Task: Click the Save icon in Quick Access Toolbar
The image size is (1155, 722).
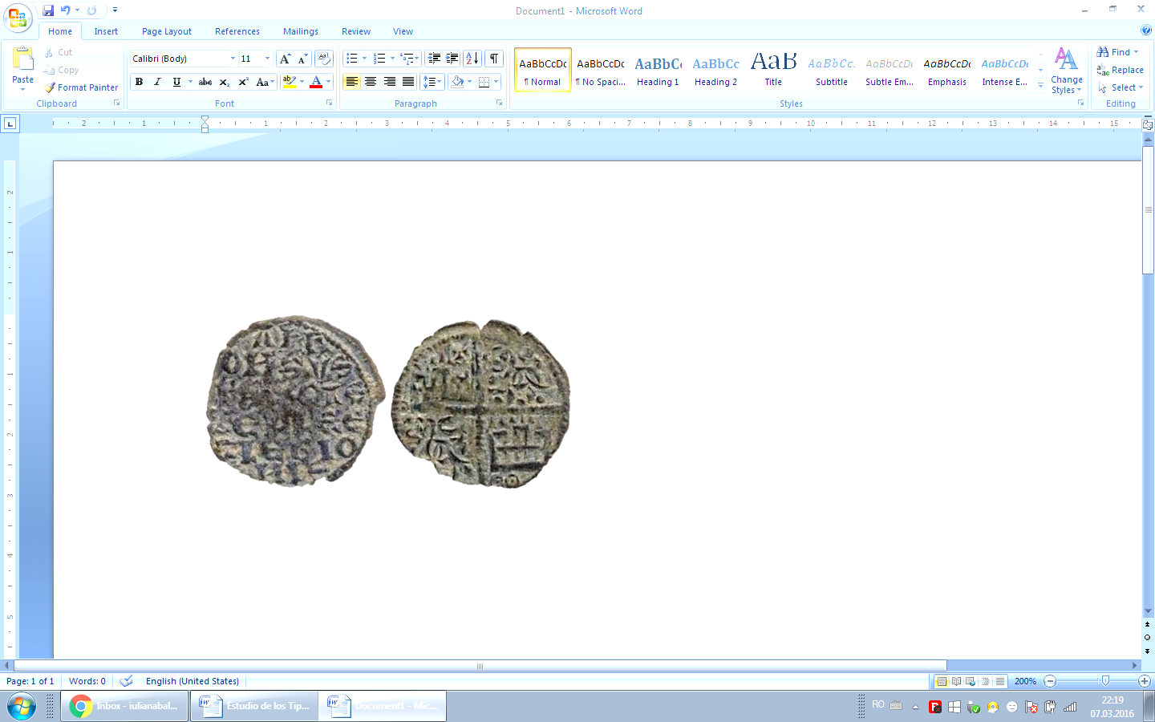Action: pos(48,10)
